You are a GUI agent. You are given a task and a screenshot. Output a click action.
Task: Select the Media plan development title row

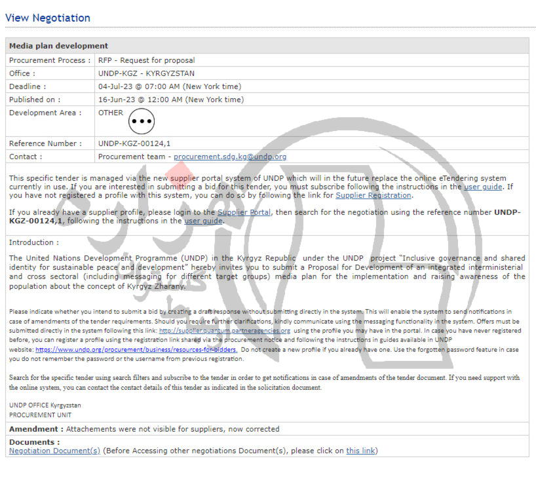tap(59, 46)
